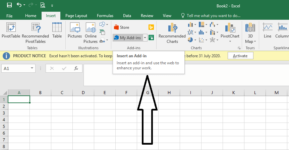Click the formula bar Enter checkmark button
This screenshot has width=289, height=150.
pyautogui.click(x=64, y=68)
